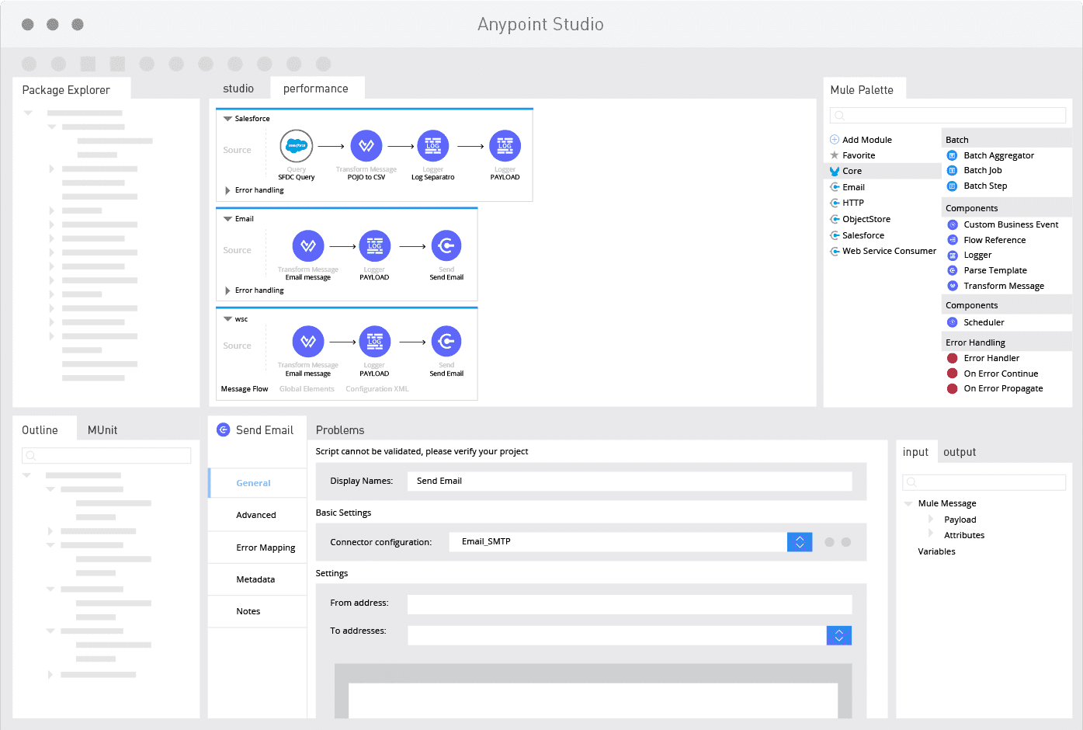The height and width of the screenshot is (730, 1083).
Task: Select the Core category in Mule Palette
Action: coord(852,171)
